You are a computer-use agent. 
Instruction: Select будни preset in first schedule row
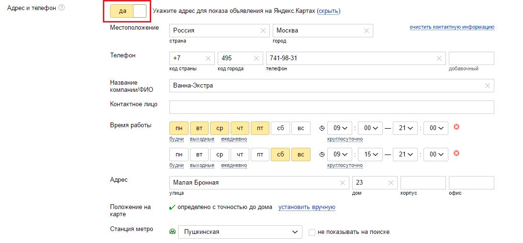[x=177, y=139]
